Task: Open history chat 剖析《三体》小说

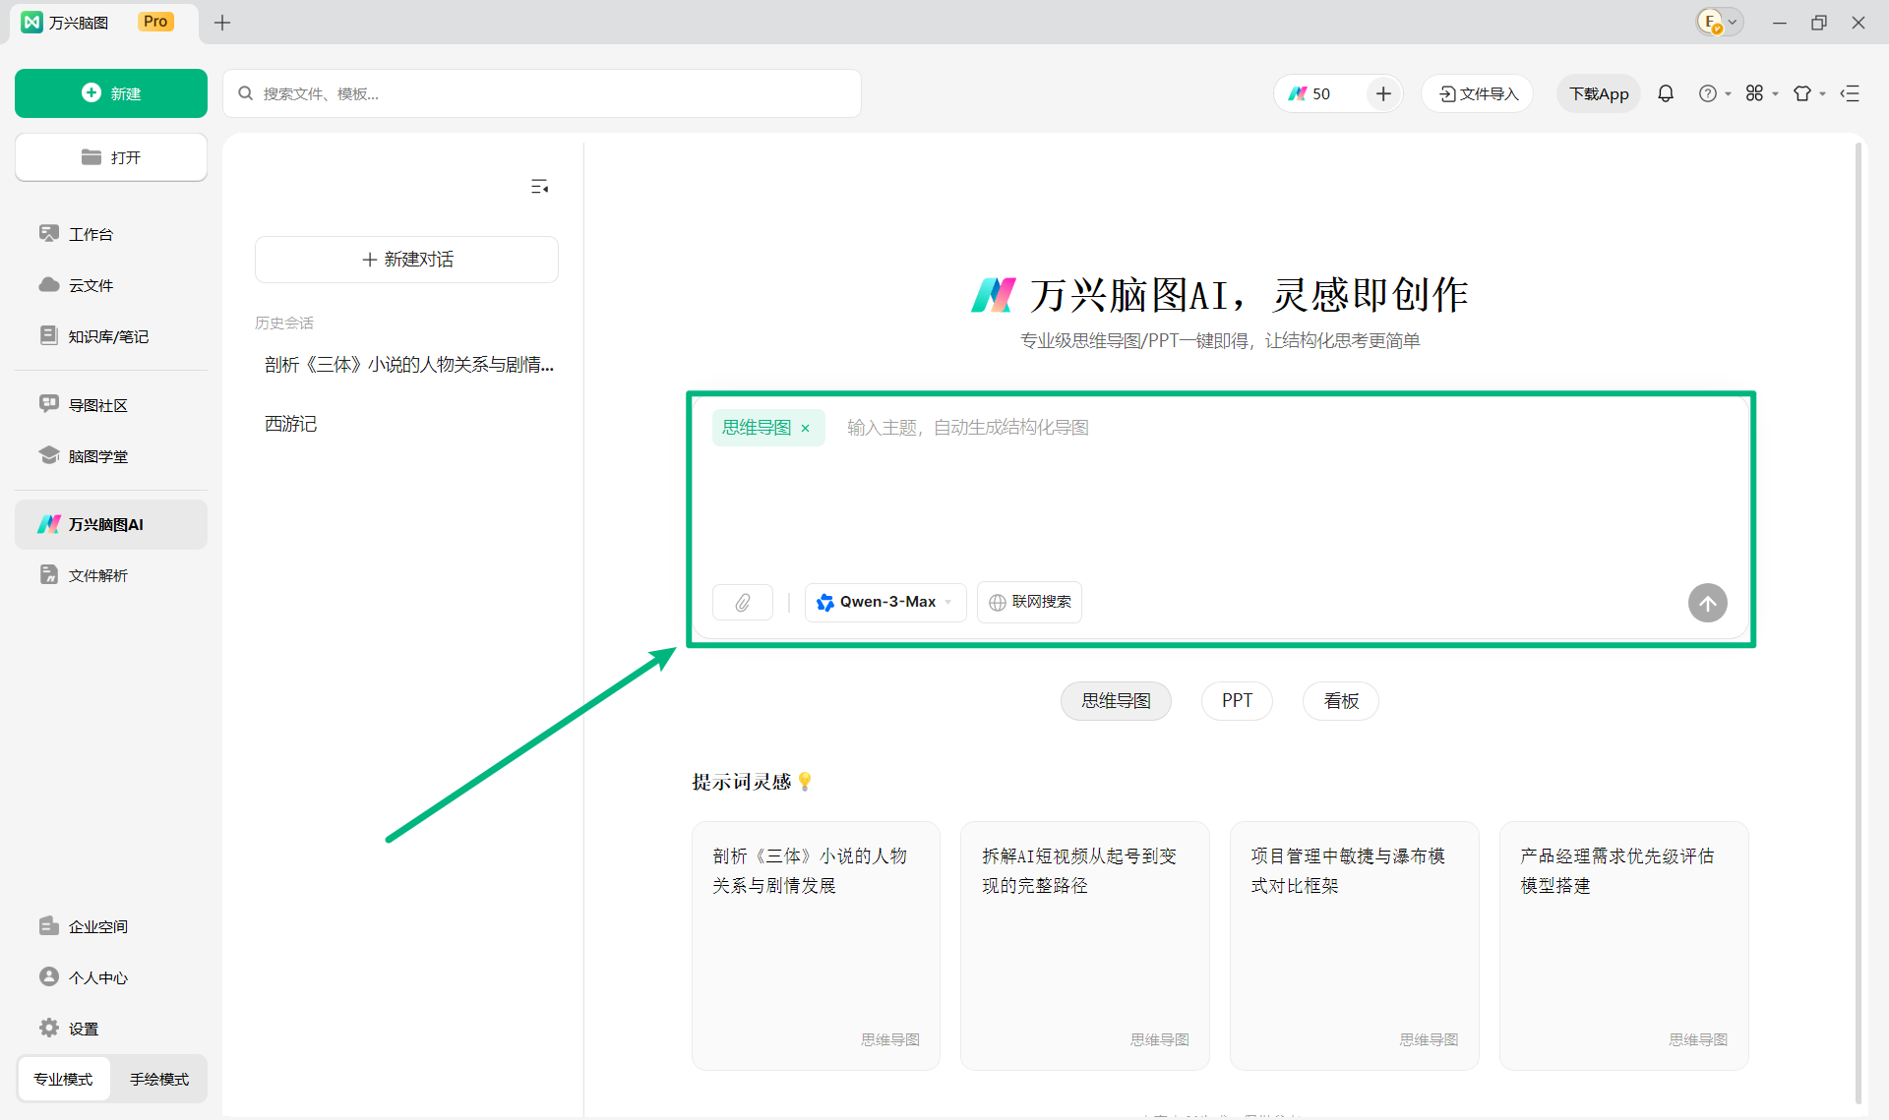Action: tap(406, 365)
